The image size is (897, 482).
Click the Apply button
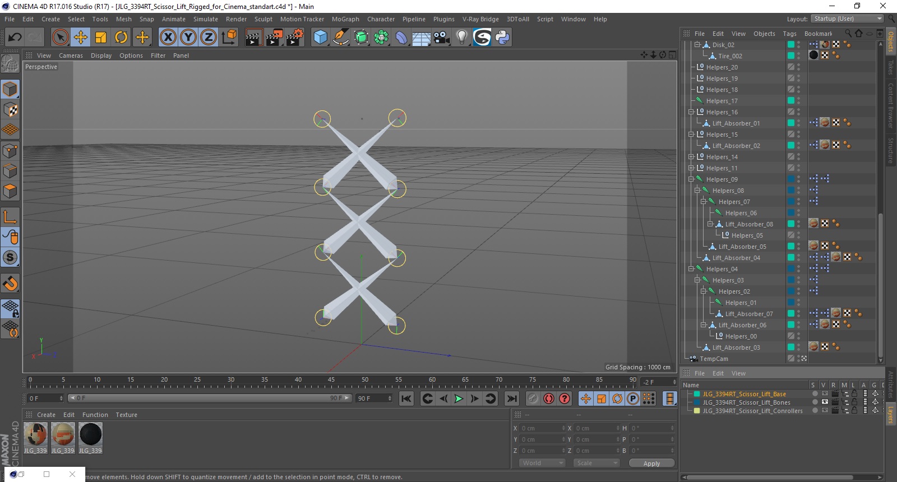point(651,463)
